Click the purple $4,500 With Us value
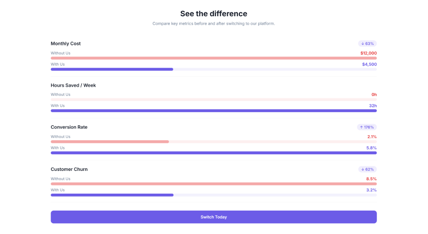 point(369,64)
